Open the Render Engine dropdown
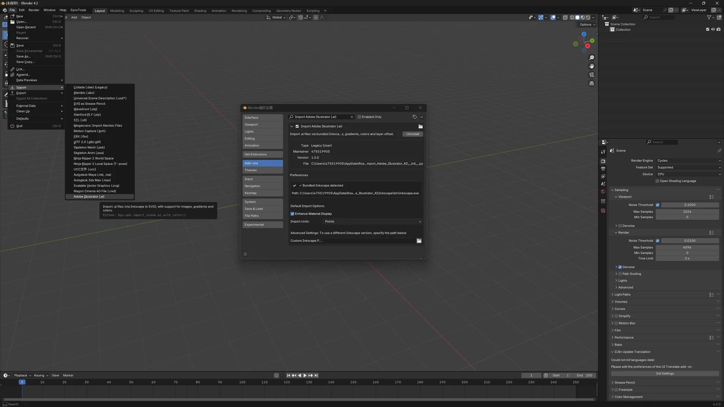Viewport: 724px width, 407px height. point(688,161)
